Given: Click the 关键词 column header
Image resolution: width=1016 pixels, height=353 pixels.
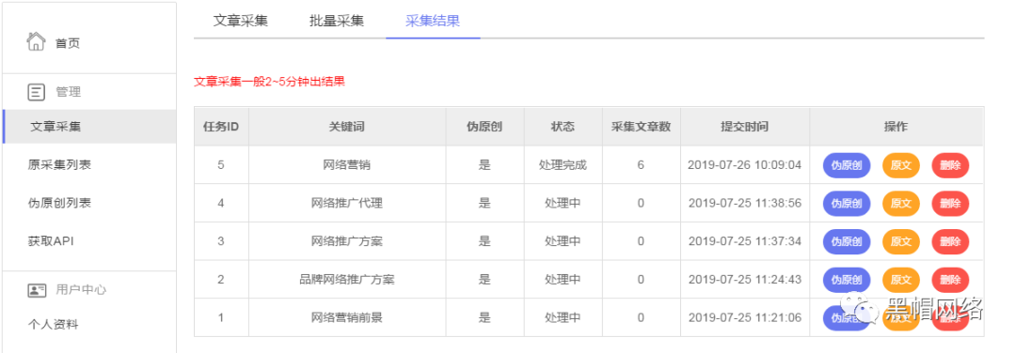Looking at the screenshot, I should tap(346, 127).
